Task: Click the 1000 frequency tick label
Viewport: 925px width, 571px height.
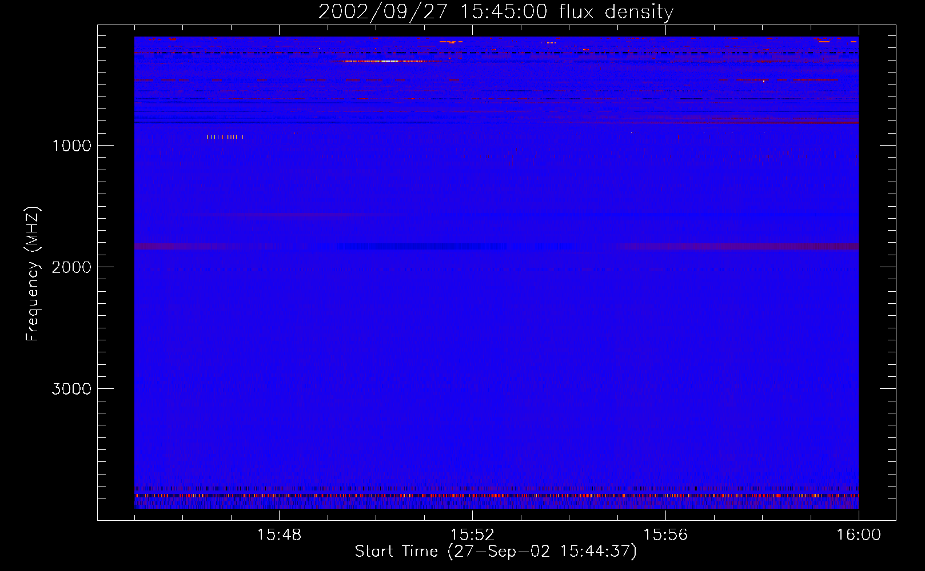Action: [71, 146]
